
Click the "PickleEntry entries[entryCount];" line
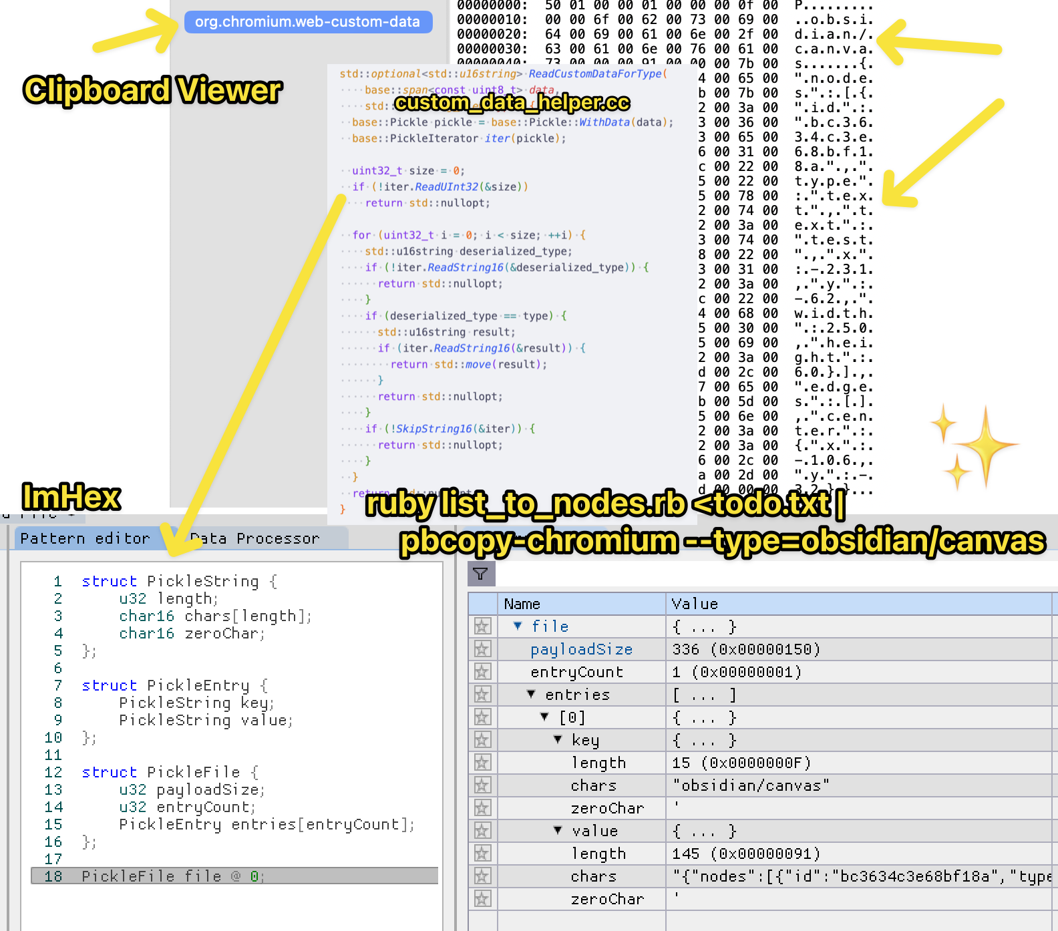click(x=267, y=824)
